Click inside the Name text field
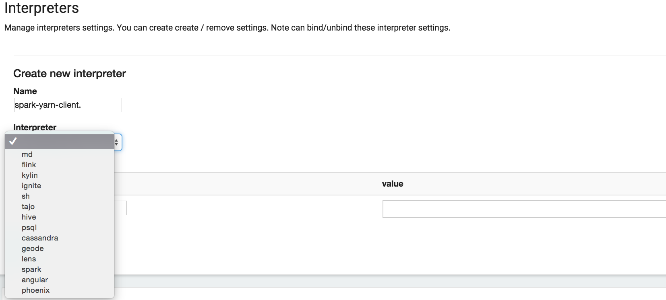The height and width of the screenshot is (300, 666). 67,105
